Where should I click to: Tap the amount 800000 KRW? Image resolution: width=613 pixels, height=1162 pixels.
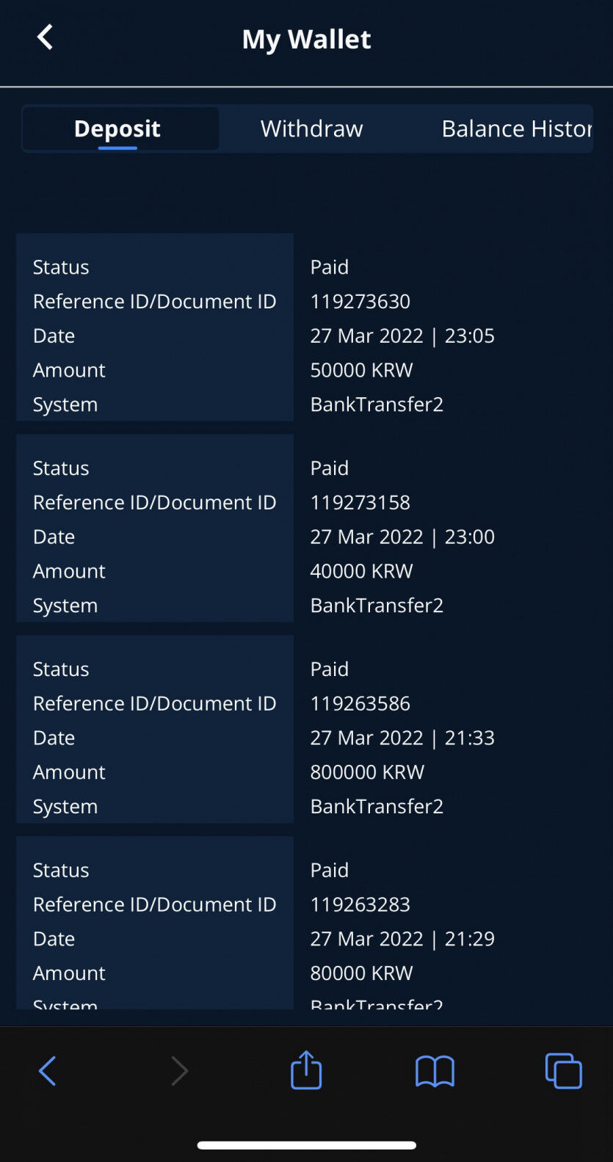coord(367,772)
